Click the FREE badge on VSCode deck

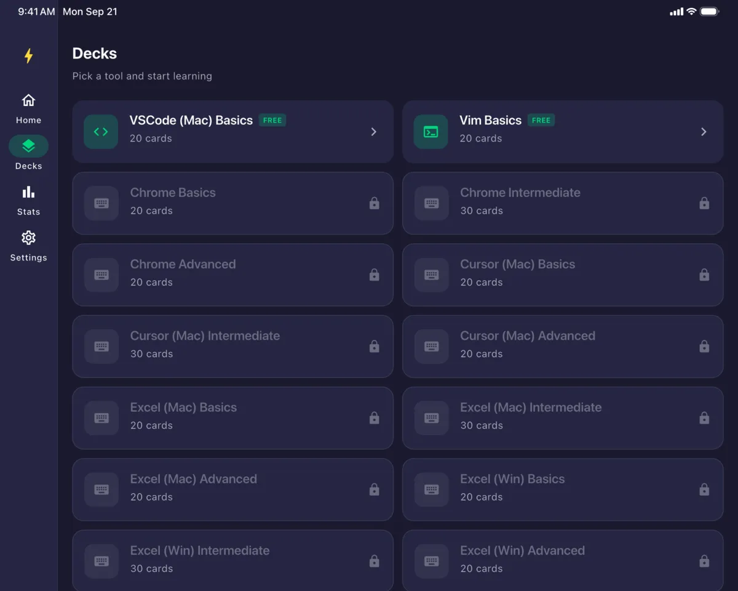[272, 121]
